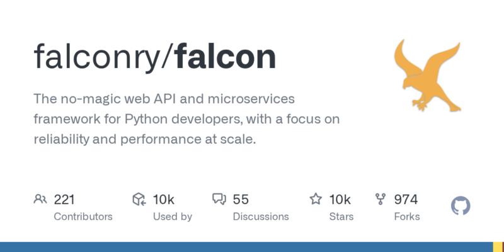Select the Forks label
Image resolution: width=504 pixels, height=252 pixels.
click(407, 216)
